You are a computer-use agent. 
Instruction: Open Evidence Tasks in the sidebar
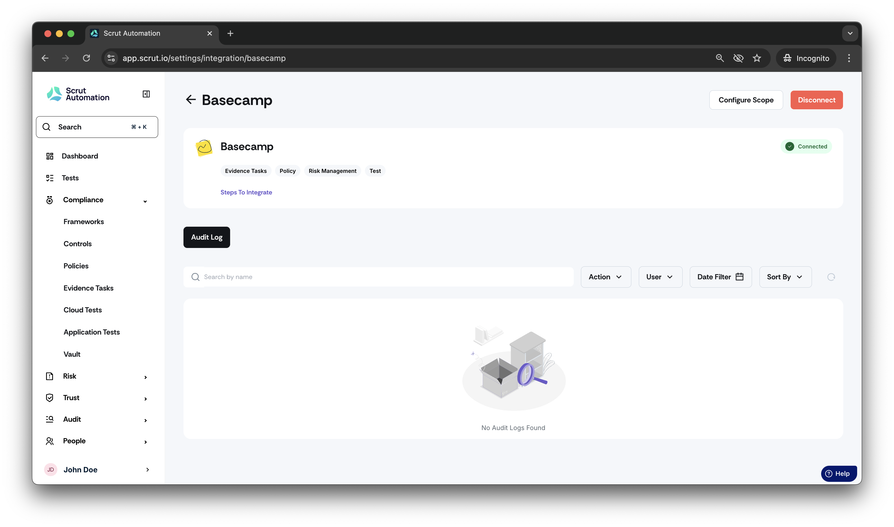(88, 288)
